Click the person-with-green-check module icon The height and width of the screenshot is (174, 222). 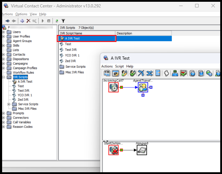[133, 73]
